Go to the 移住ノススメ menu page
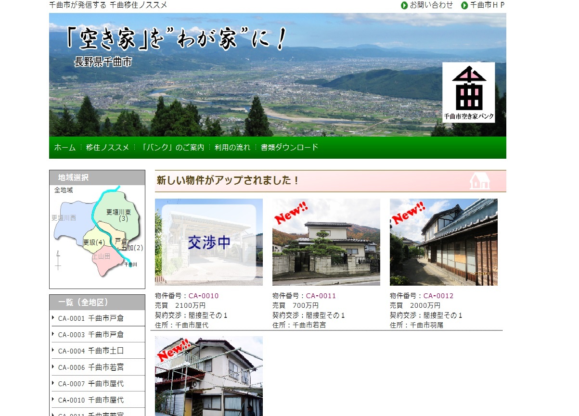 tap(107, 148)
